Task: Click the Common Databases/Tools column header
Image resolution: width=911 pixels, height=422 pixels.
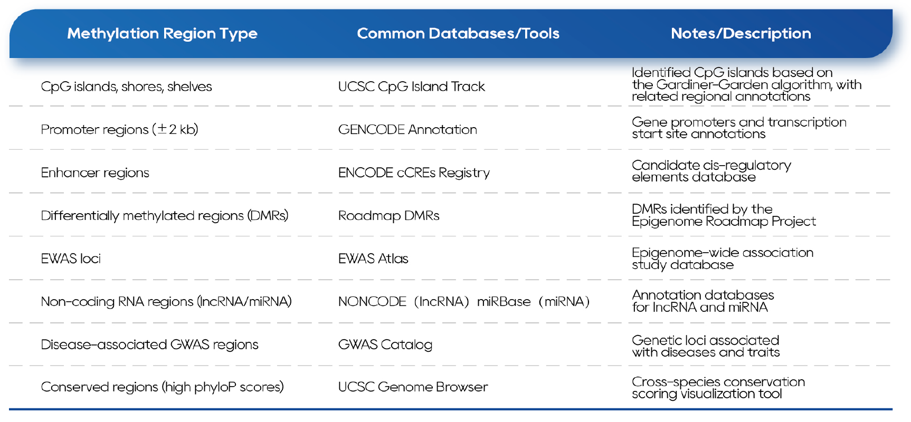Action: pyautogui.click(x=458, y=34)
